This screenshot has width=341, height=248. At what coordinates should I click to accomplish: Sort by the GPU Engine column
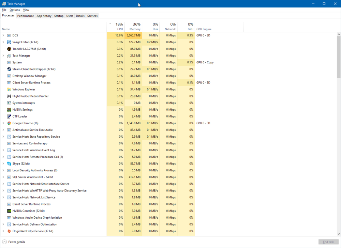click(219, 27)
